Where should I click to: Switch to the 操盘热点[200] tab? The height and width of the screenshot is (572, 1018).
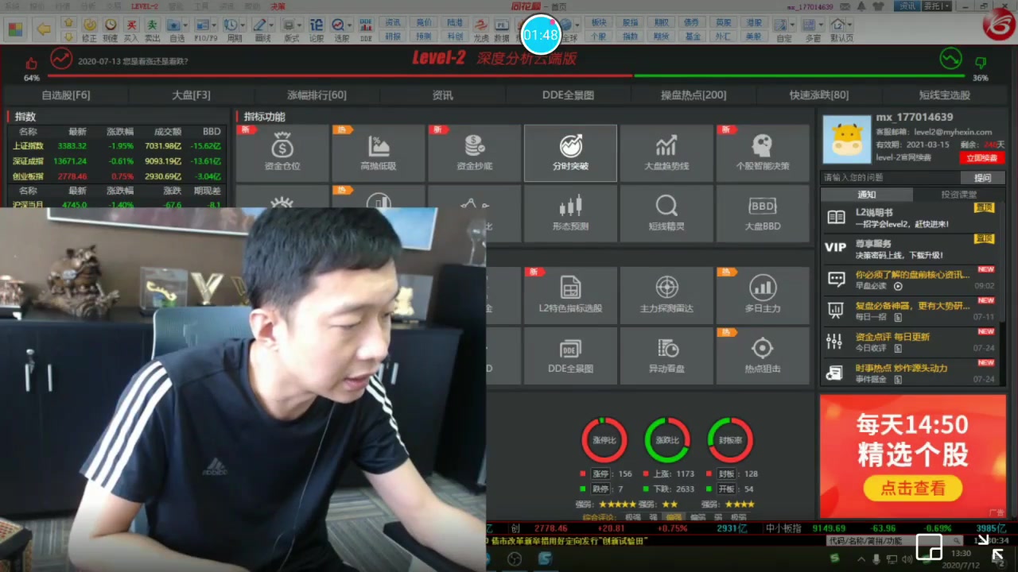coord(694,95)
